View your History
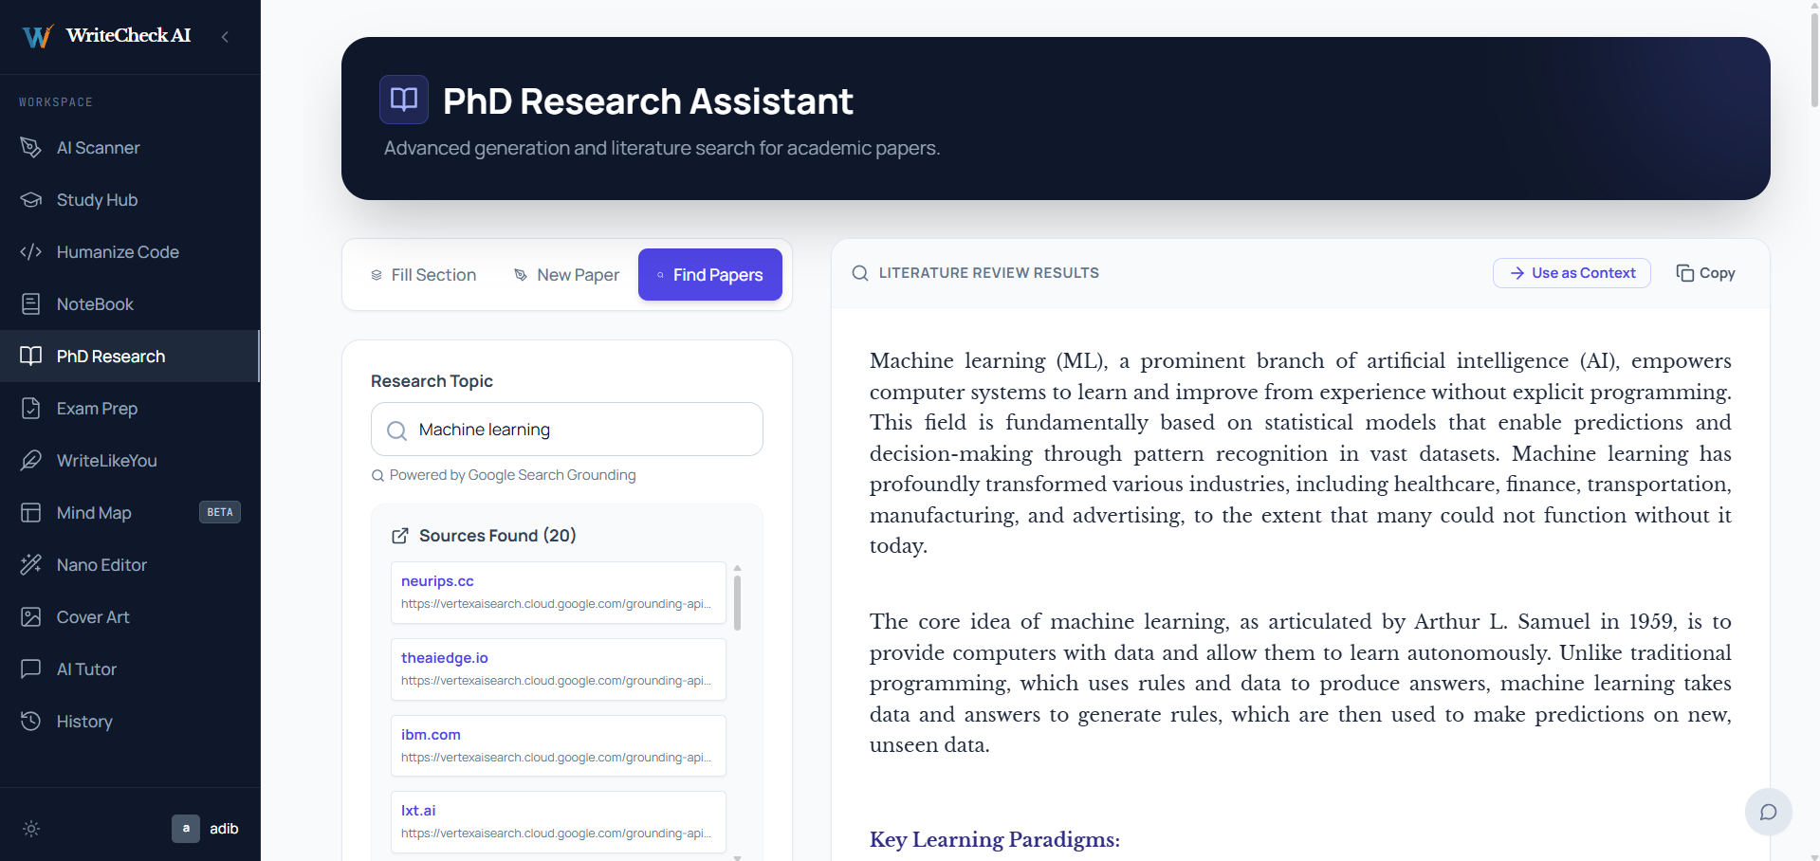The width and height of the screenshot is (1820, 861). tap(83, 722)
